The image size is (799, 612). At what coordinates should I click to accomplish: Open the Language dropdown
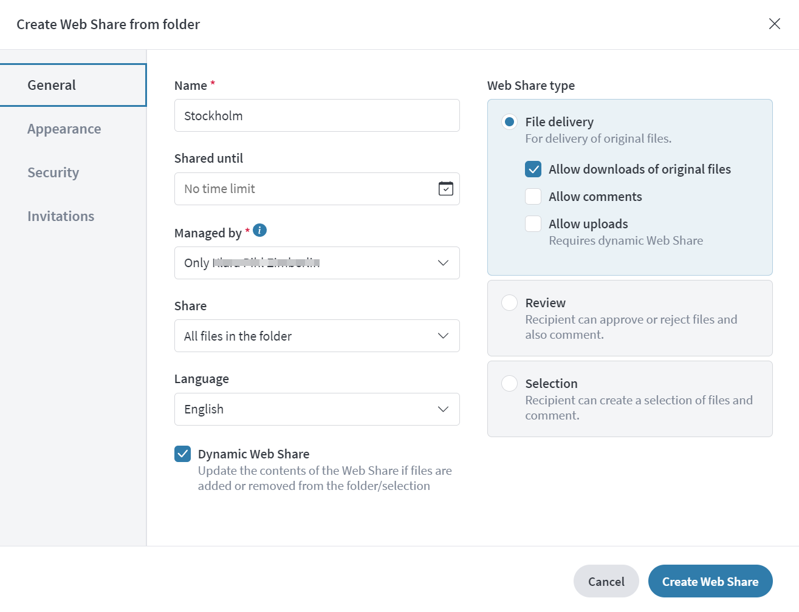[x=317, y=409]
